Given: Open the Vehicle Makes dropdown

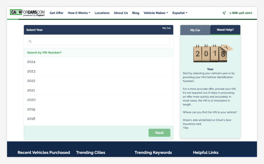Looking at the screenshot, I should click(156, 13).
